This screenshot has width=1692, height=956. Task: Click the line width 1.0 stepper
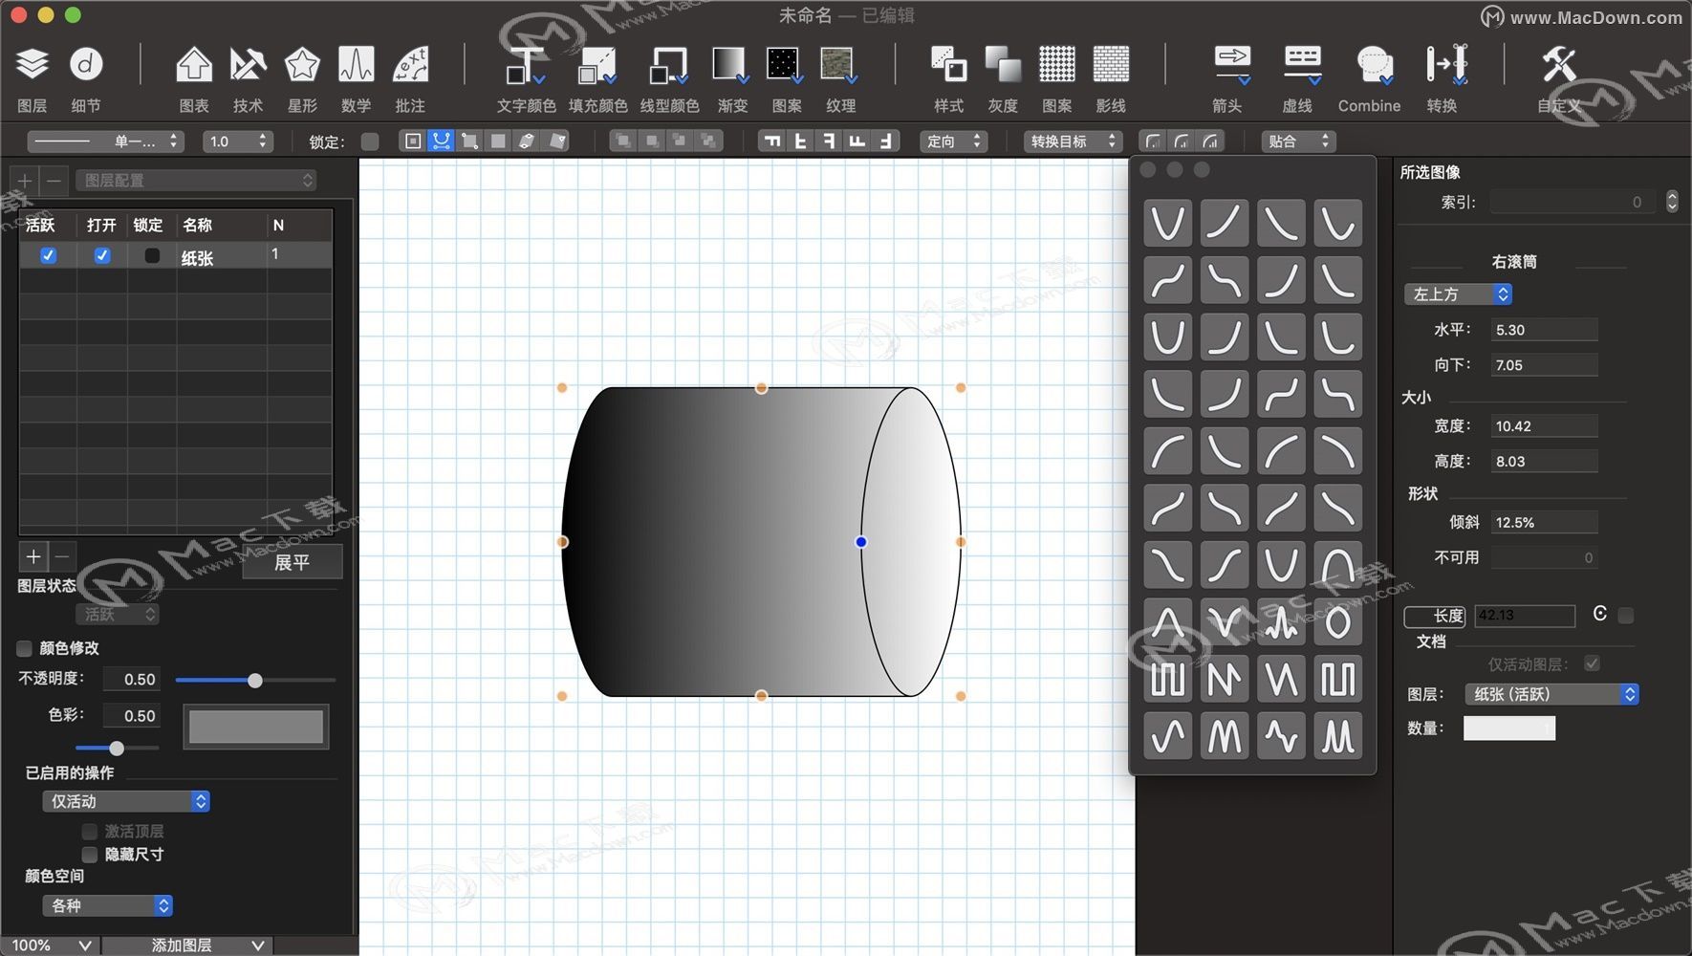click(263, 141)
